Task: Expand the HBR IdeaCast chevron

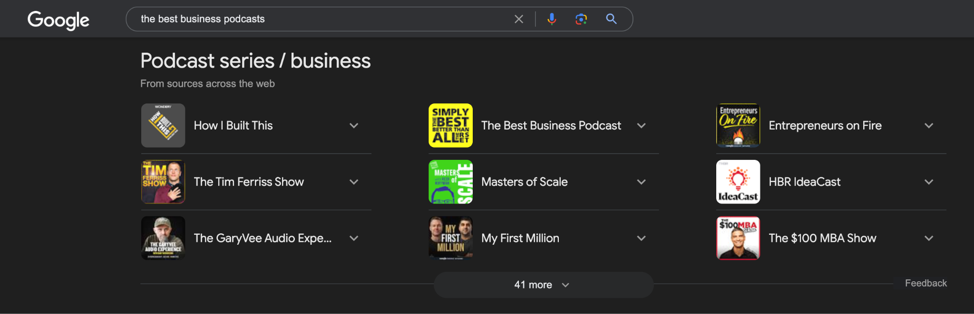Action: (x=929, y=182)
